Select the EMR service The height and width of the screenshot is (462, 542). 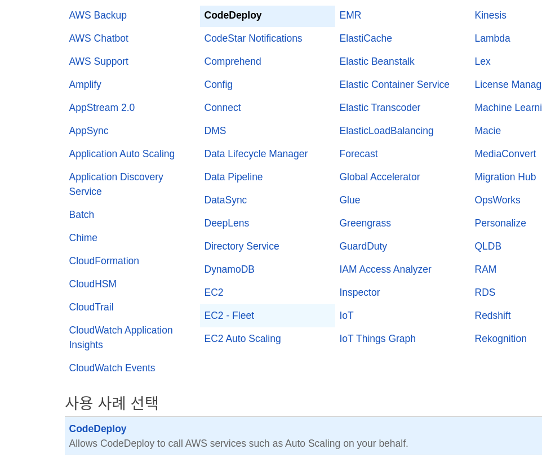[350, 15]
